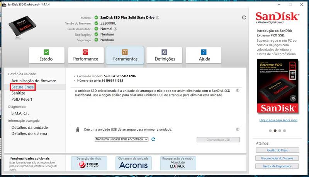Switch to the Performance tab
This screenshot has height=177, width=309.
click(86, 55)
